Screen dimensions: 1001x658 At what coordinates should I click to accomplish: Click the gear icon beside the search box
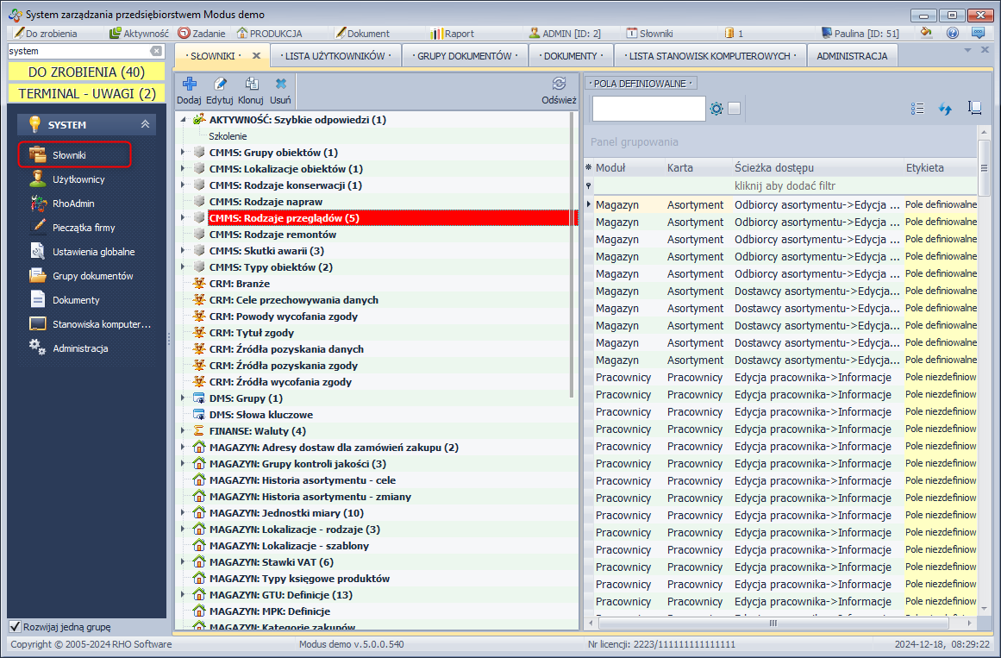(716, 109)
